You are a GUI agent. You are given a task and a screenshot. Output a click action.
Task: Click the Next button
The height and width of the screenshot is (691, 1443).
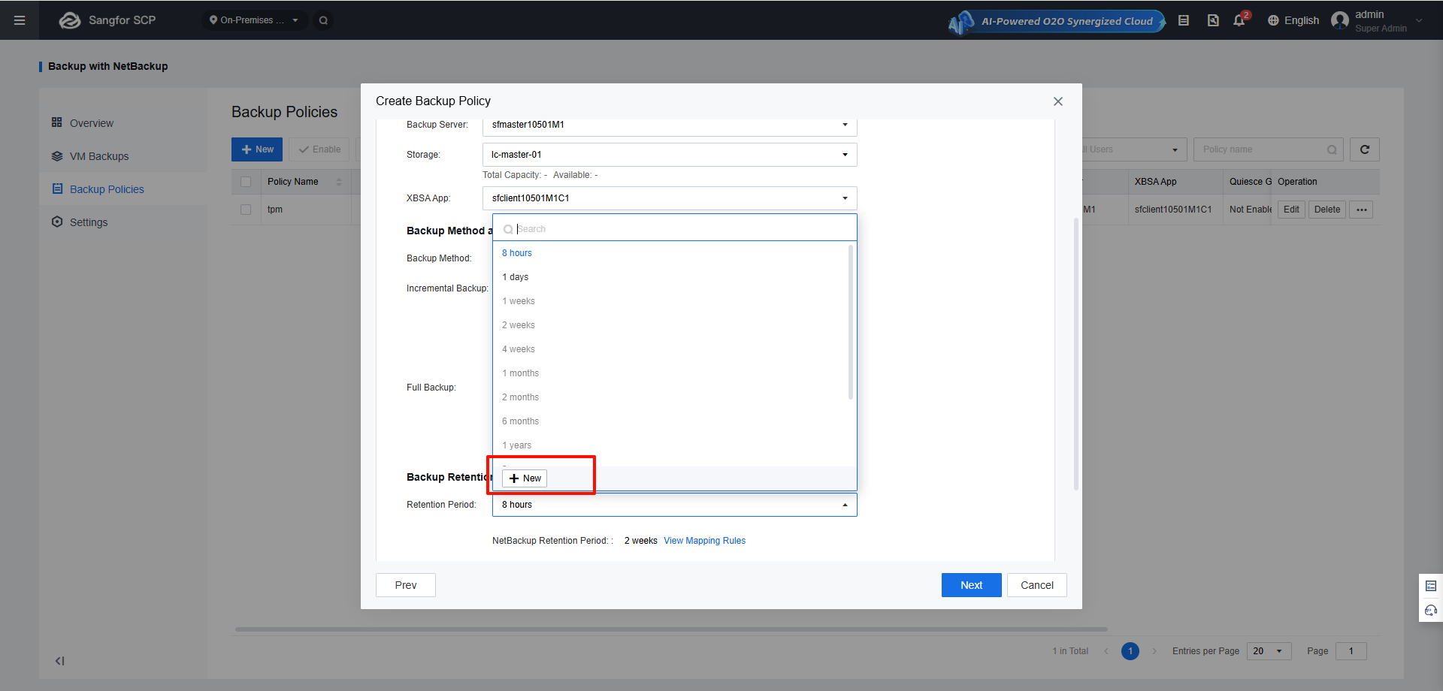click(971, 585)
